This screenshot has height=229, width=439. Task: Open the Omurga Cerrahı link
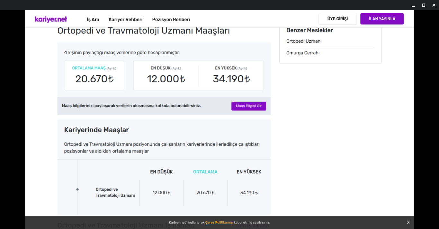[303, 53]
